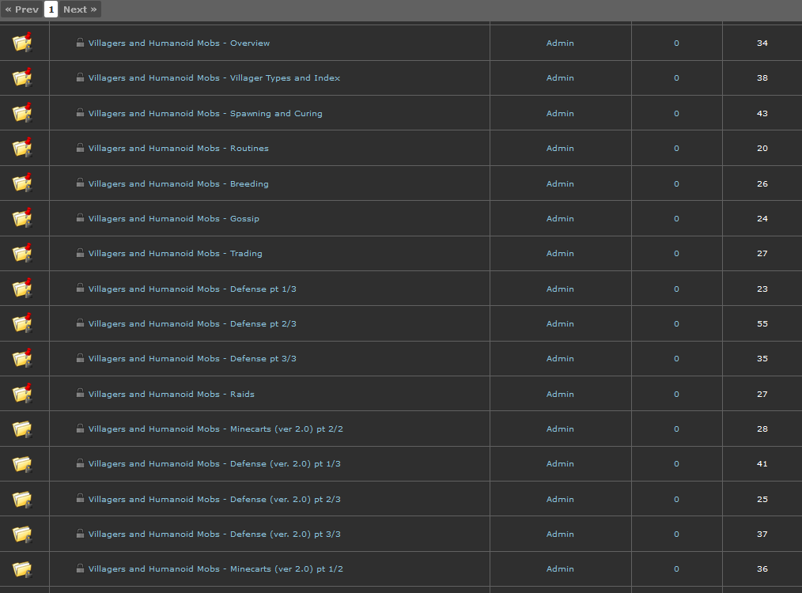Click pinned folder icon for Gossip thread
Image resolution: width=802 pixels, height=593 pixels.
[x=22, y=217]
